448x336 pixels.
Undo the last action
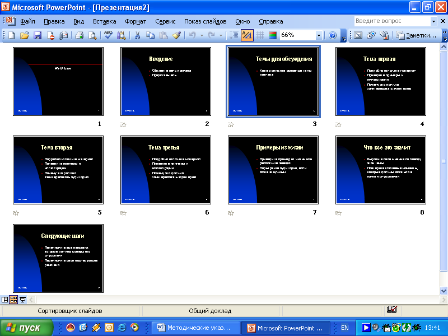pyautogui.click(x=192, y=35)
